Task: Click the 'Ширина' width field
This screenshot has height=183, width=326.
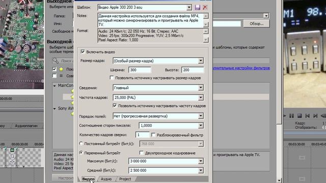Action: click(x=140, y=70)
